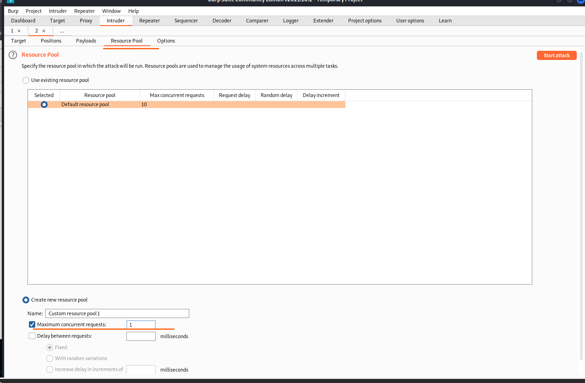Close Intruder attack tab 1
The image size is (585, 383).
click(19, 31)
